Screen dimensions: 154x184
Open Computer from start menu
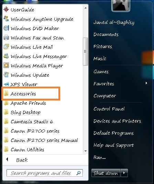click(x=105, y=96)
